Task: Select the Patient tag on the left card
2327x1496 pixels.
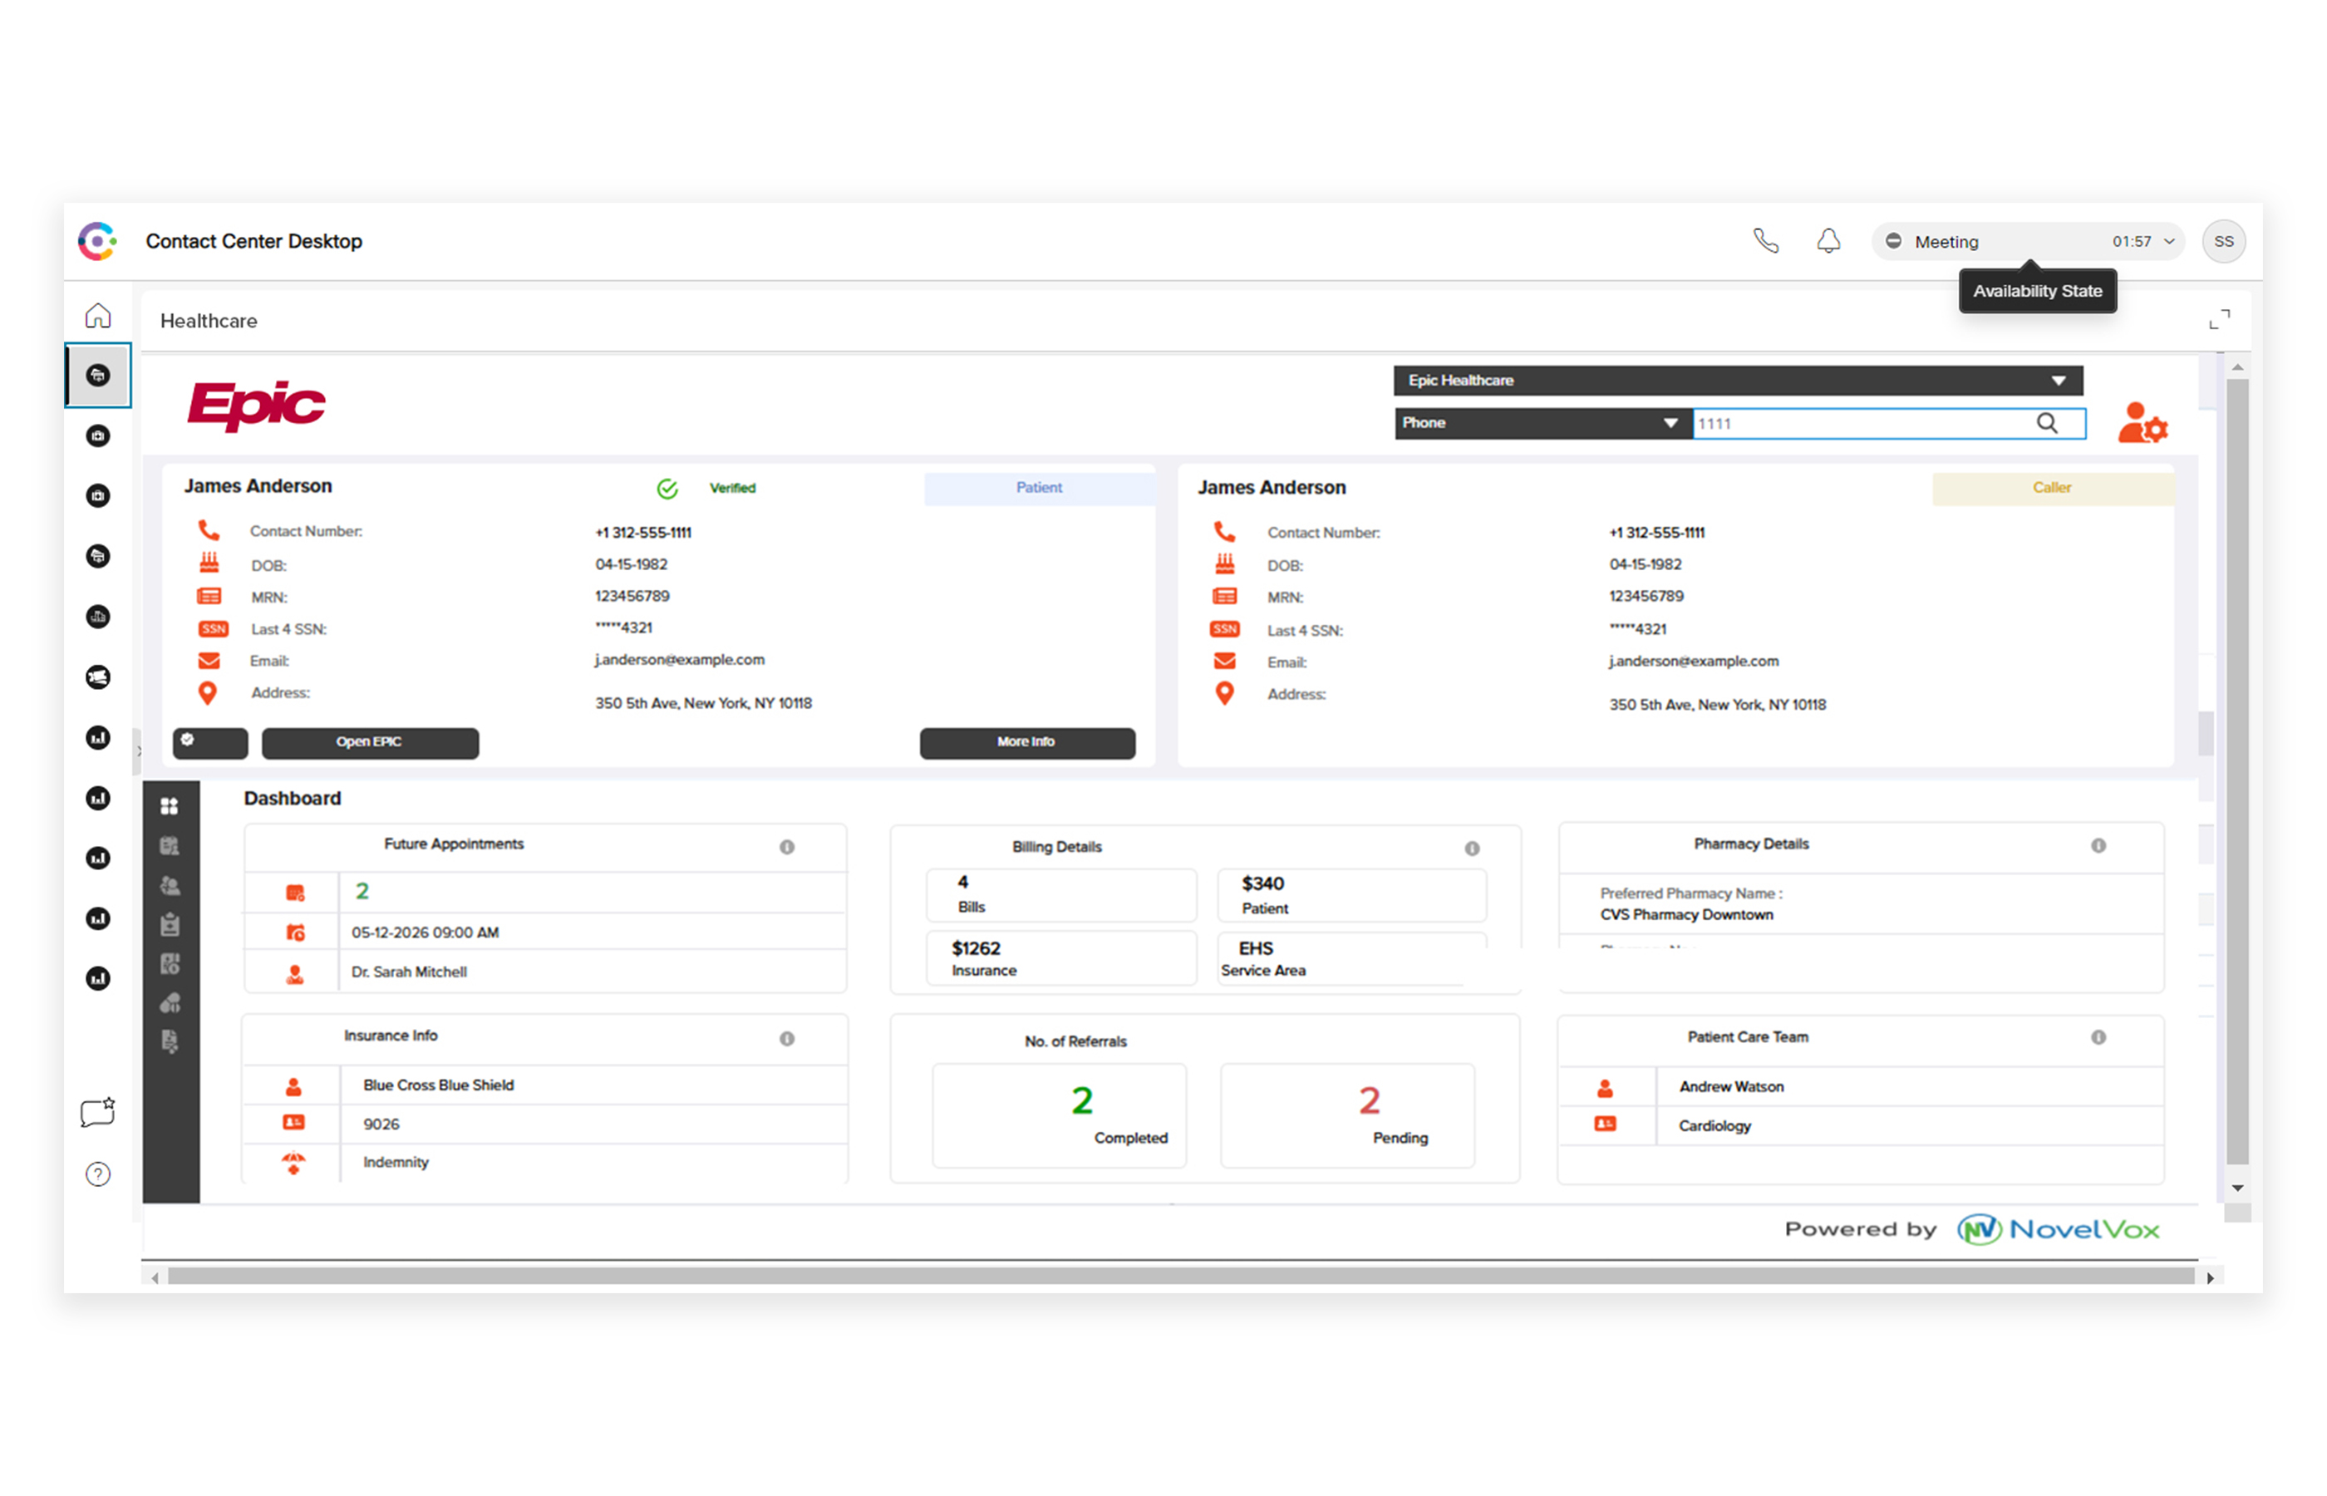Action: (1039, 488)
